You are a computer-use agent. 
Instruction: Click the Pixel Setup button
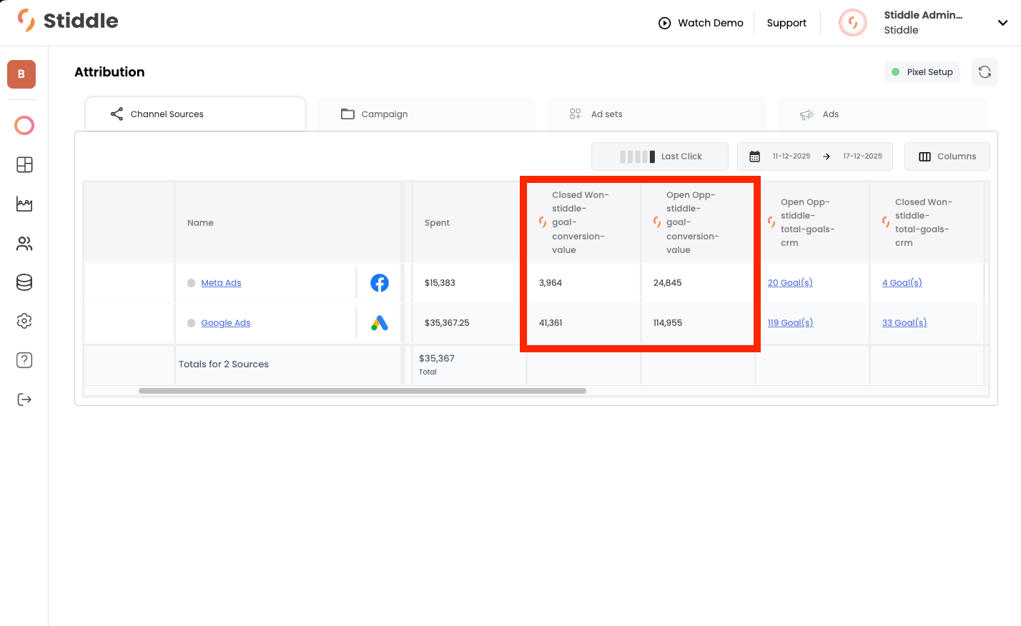pos(922,71)
